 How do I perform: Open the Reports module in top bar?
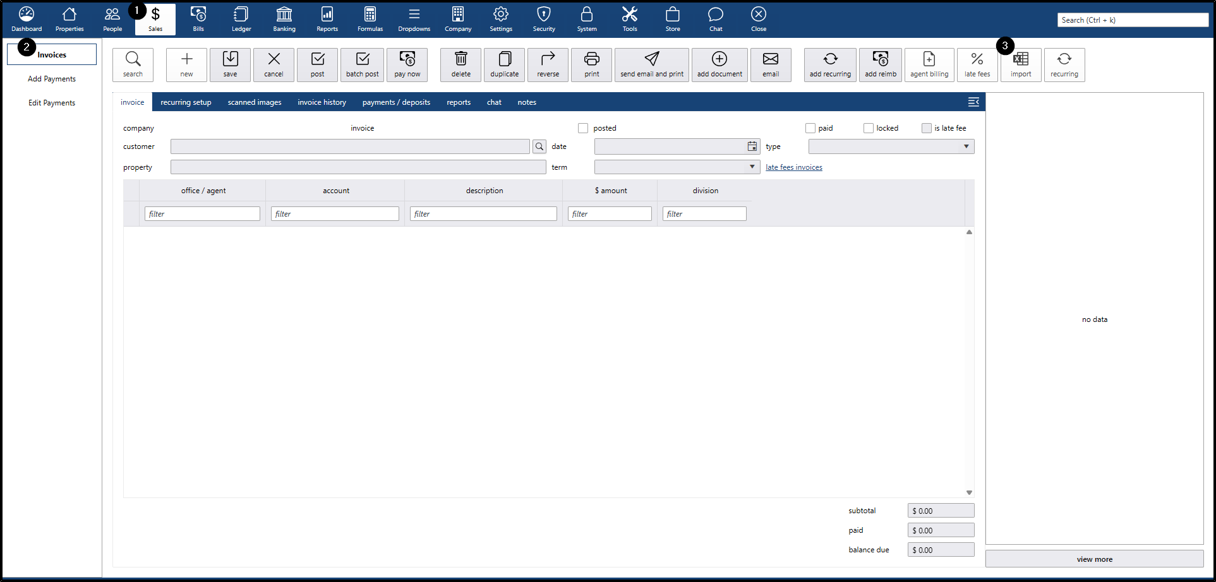(x=327, y=20)
